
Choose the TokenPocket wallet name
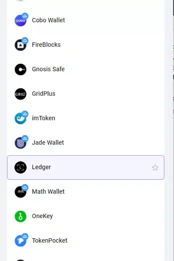(x=49, y=240)
